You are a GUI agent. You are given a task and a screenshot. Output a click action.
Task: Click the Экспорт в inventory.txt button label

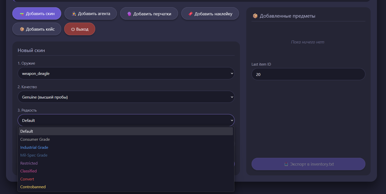pos(312,164)
